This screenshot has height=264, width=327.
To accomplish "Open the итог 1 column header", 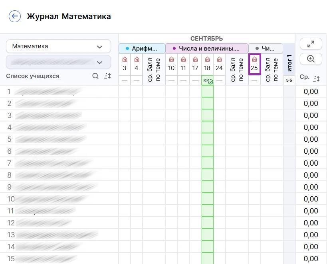I will click(289, 63).
